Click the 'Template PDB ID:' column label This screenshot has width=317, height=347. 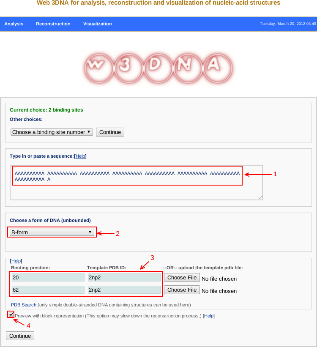pyautogui.click(x=107, y=268)
